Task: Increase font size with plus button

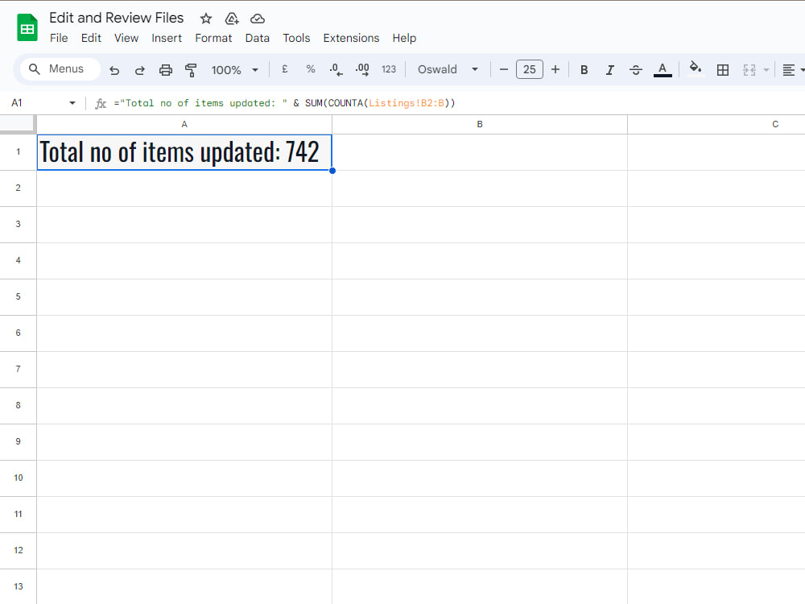Action: coord(555,69)
